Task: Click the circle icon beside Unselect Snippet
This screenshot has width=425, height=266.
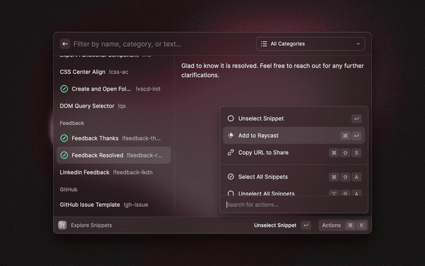Action: pyautogui.click(x=230, y=118)
